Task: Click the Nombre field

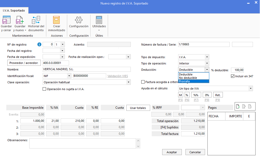Action: (x=87, y=69)
